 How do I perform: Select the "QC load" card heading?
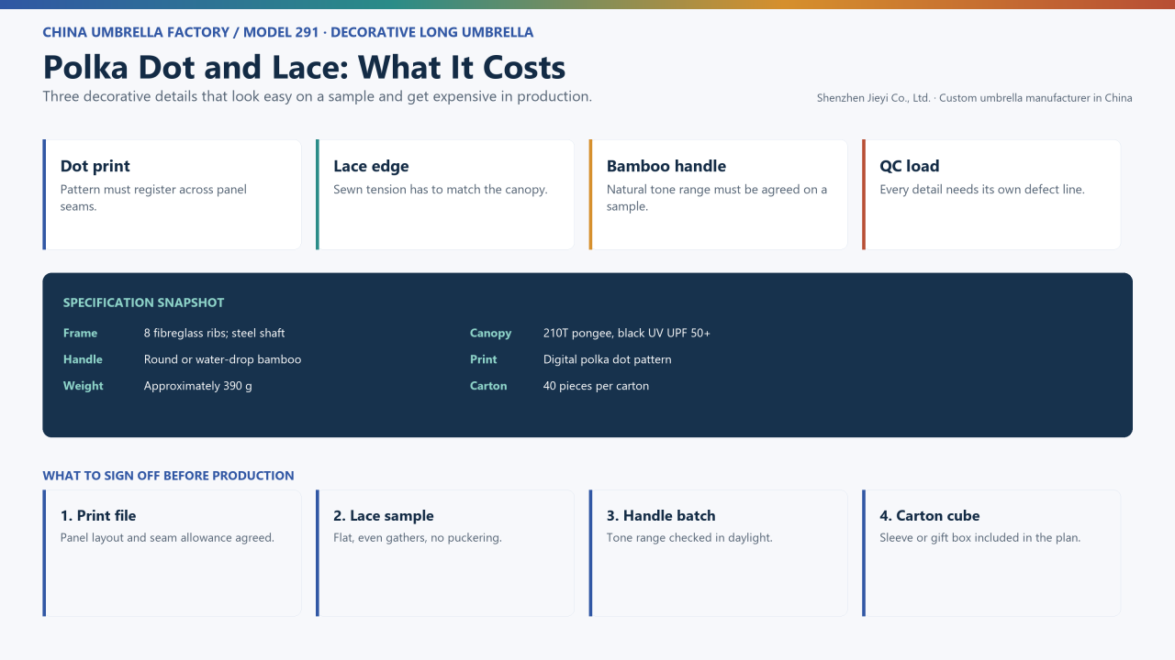(910, 166)
